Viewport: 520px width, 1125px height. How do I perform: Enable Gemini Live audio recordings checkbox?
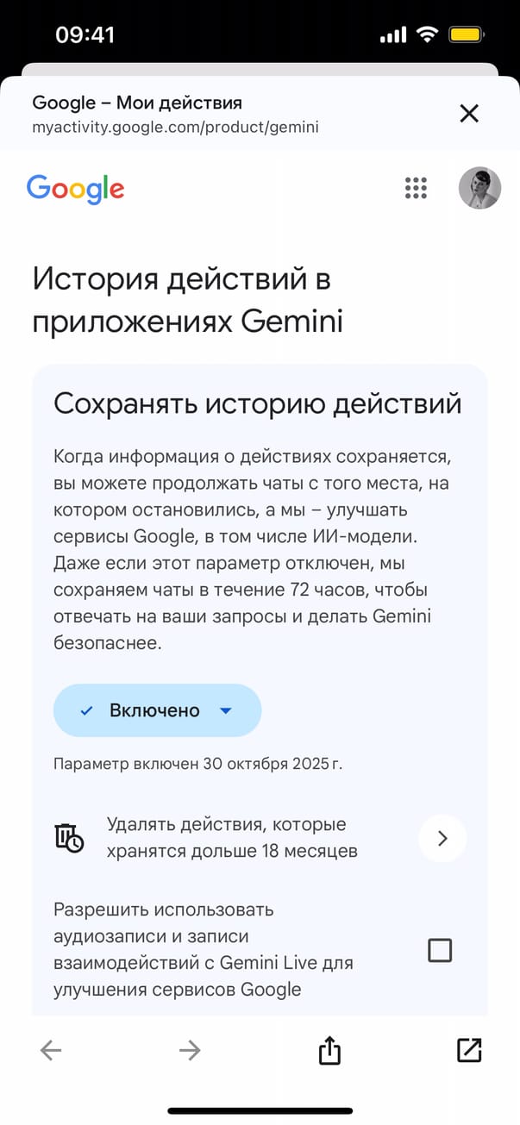tap(440, 950)
